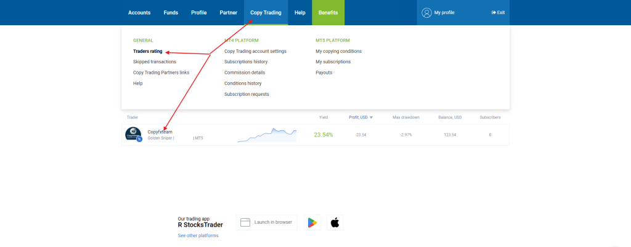Viewport: 631px width, 247px height.
Task: Click the Exit icon in header
Action: tap(494, 12)
